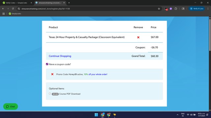Switch to Verify Codes SimplyCodes tab
The width and height of the screenshot is (211, 118).
point(16,3)
